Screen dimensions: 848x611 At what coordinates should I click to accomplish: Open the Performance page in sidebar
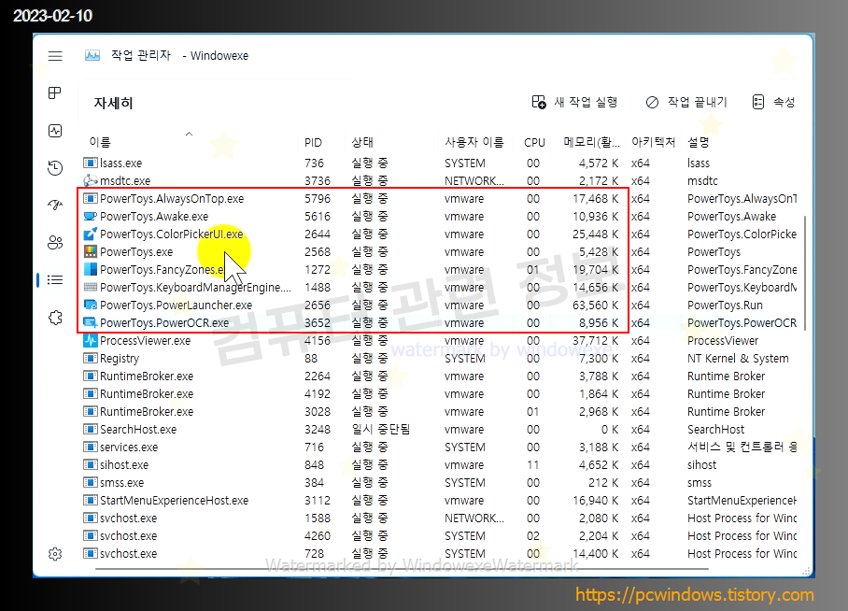click(55, 131)
